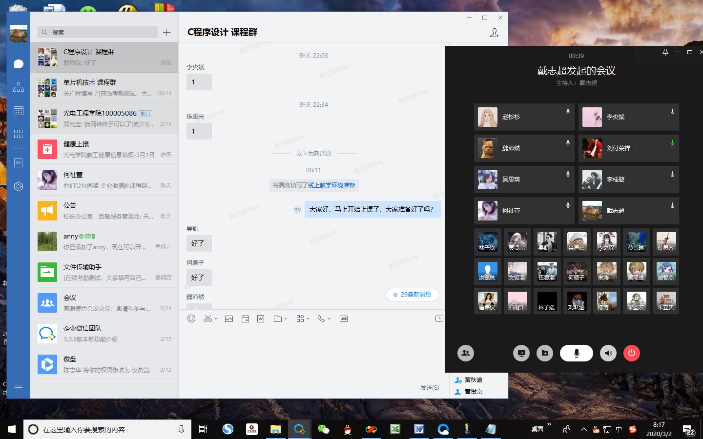Viewport: 703px width, 439px height.
Task: End the meeting with the red power button
Action: pyautogui.click(x=632, y=353)
